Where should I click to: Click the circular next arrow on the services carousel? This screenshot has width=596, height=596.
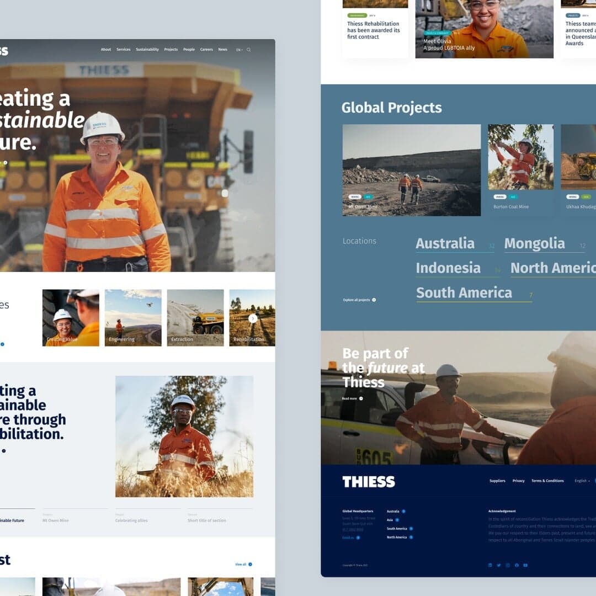(x=253, y=318)
